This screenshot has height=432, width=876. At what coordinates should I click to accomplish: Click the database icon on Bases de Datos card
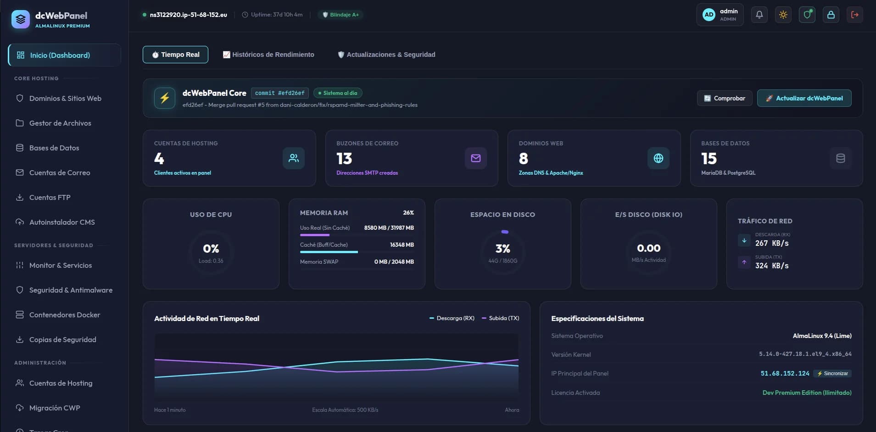[x=841, y=158]
